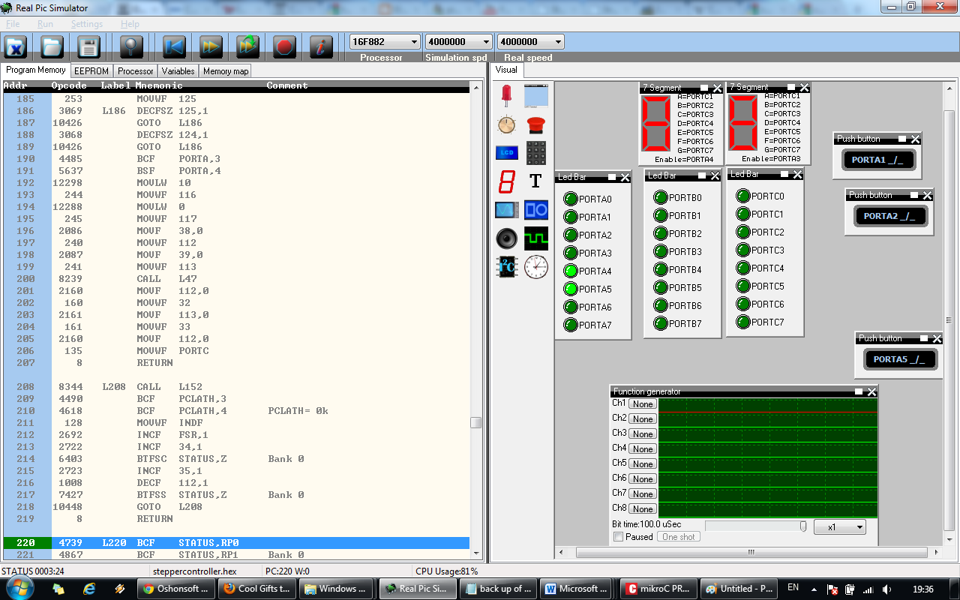
Task: Toggle the PORTC4 LED indicator
Action: (743, 268)
